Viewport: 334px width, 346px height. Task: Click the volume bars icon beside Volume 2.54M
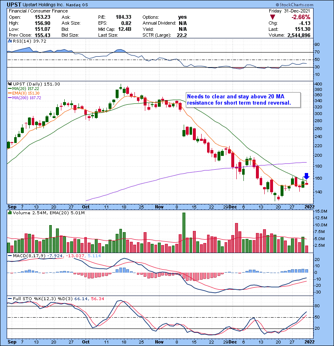click(10, 213)
